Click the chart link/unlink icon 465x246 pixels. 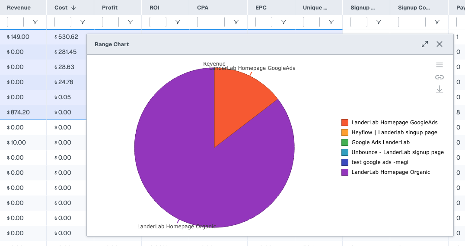pos(440,77)
